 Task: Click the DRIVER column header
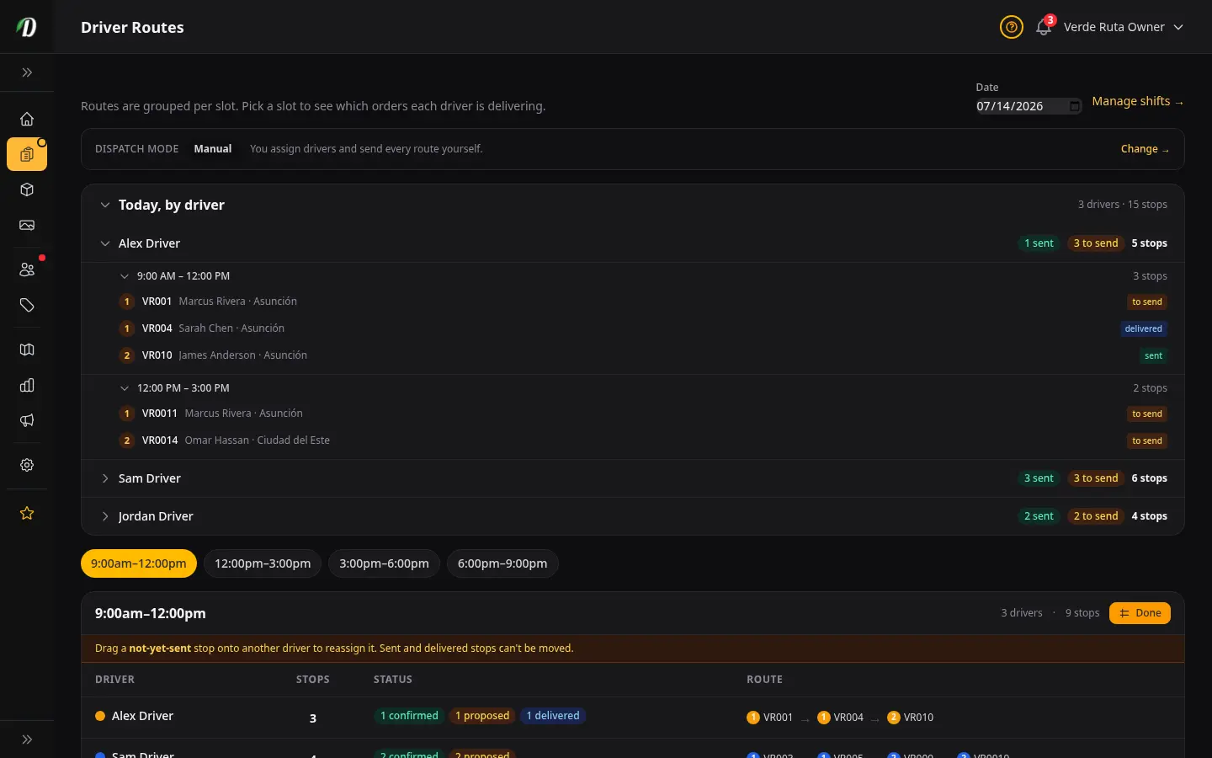coord(114,680)
